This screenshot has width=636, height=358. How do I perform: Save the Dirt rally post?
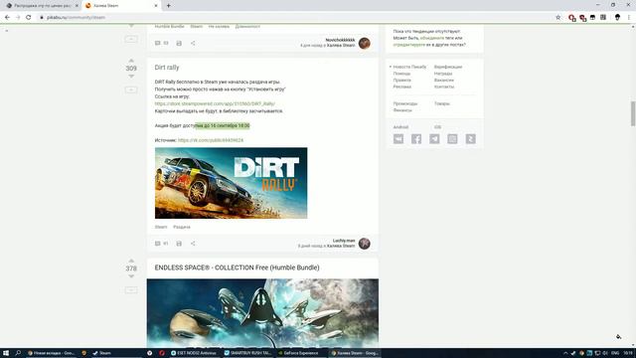(179, 244)
